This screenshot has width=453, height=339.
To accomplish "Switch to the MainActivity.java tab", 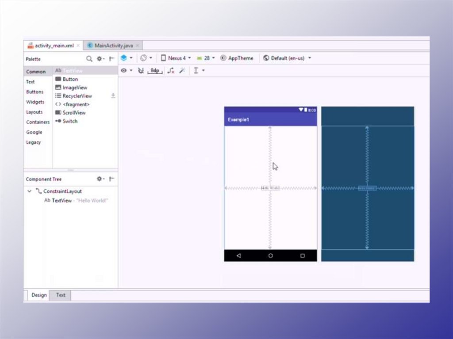I will tap(113, 46).
